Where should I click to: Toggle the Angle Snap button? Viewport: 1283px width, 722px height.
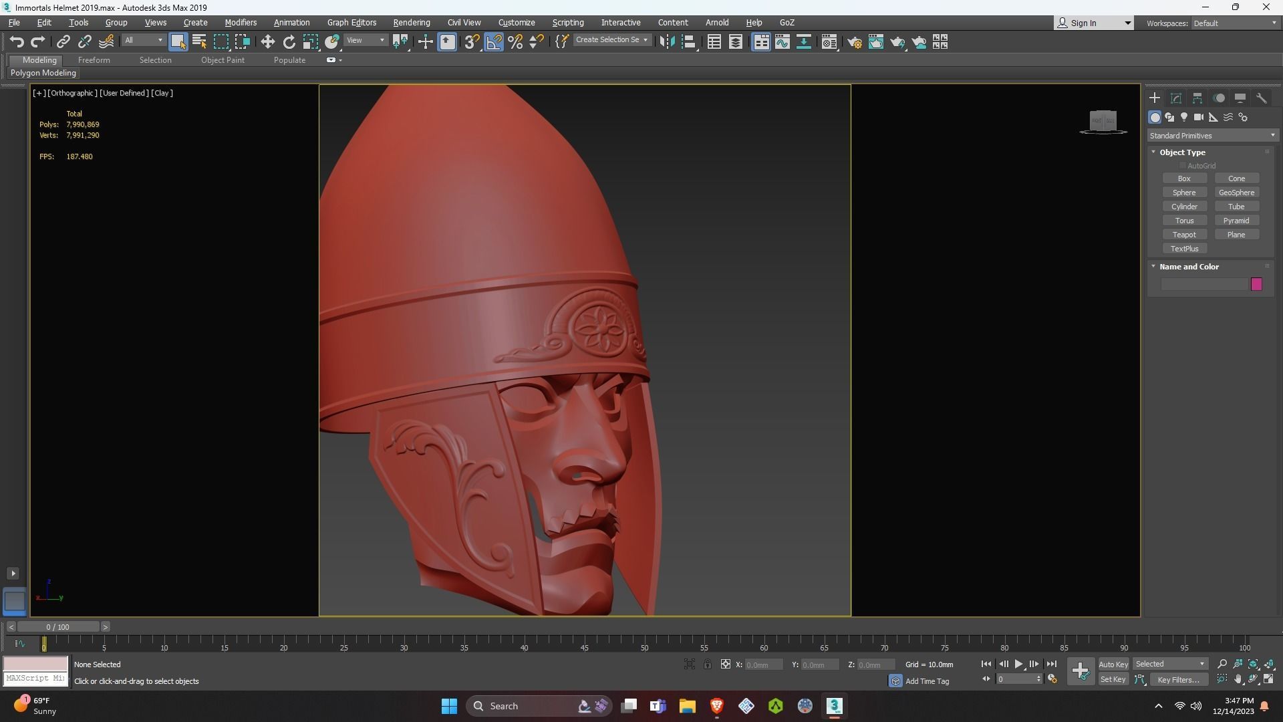pyautogui.click(x=493, y=42)
